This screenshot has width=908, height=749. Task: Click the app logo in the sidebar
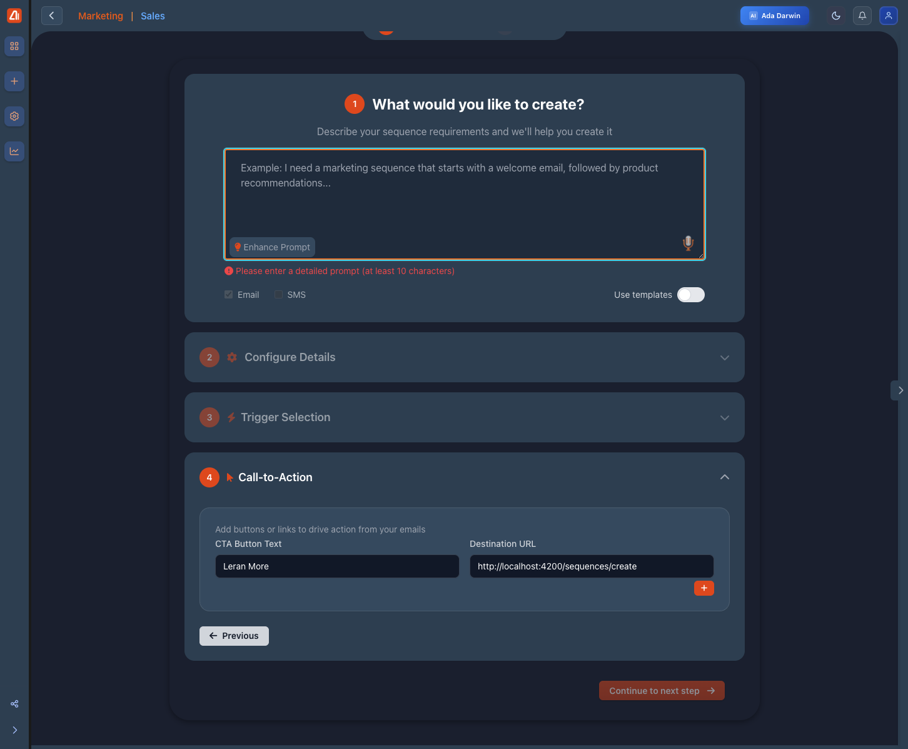[14, 15]
